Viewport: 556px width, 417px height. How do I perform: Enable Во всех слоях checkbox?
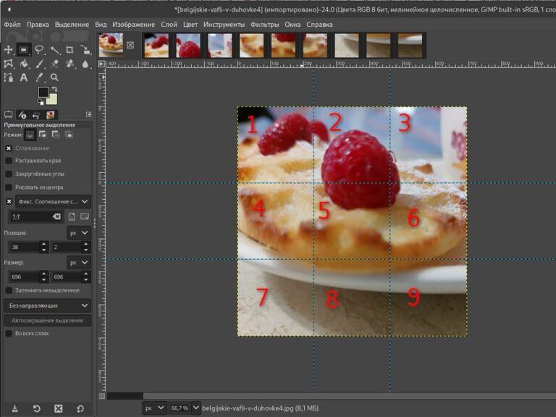click(9, 333)
